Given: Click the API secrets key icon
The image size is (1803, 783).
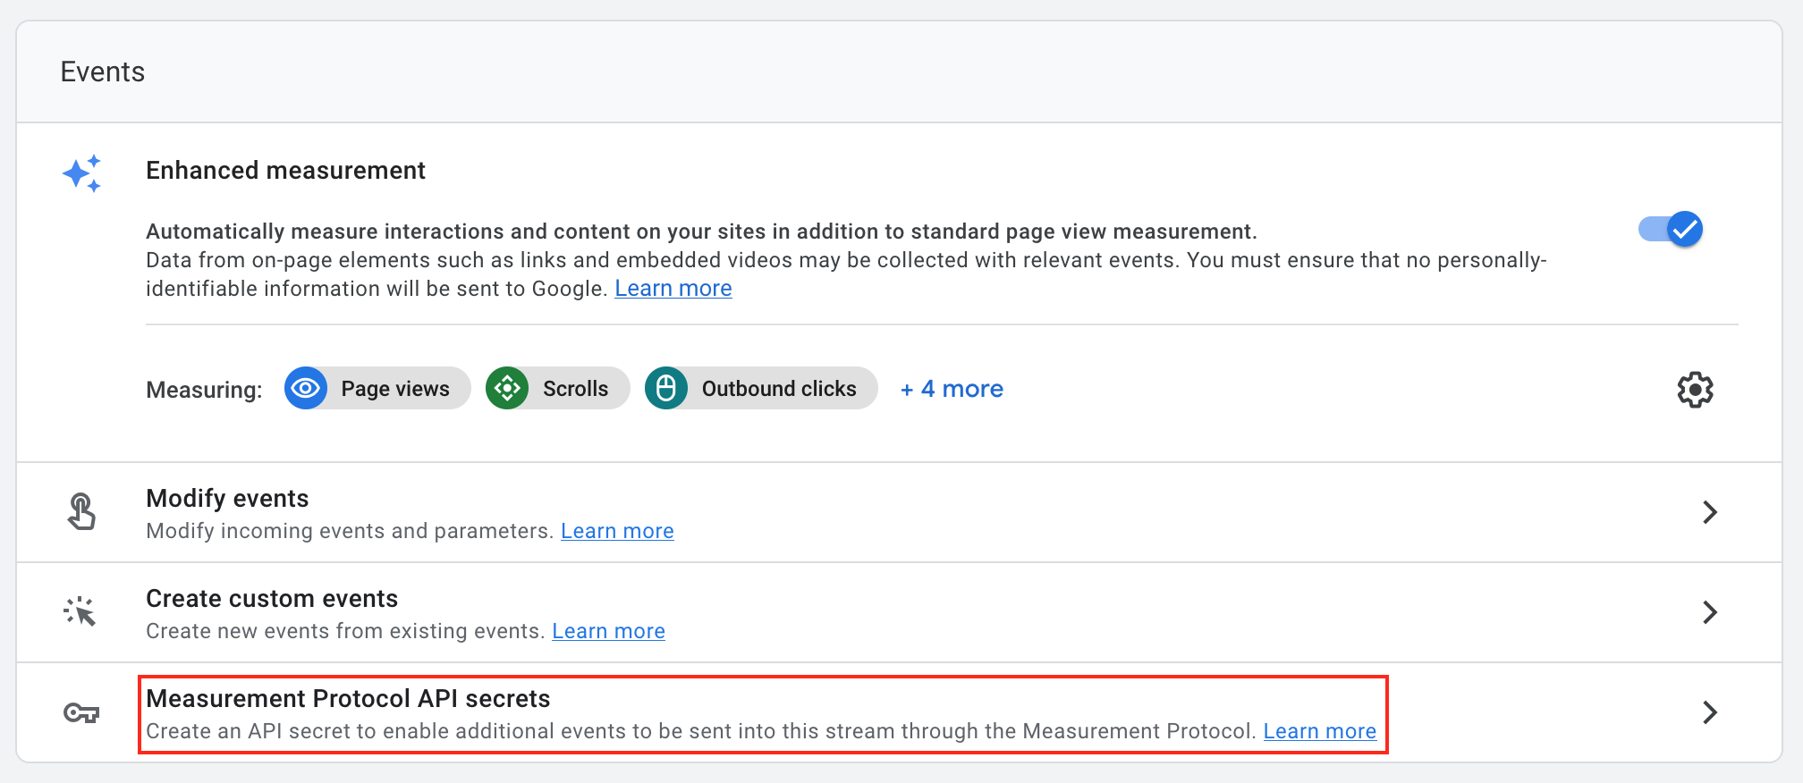Looking at the screenshot, I should [x=81, y=712].
